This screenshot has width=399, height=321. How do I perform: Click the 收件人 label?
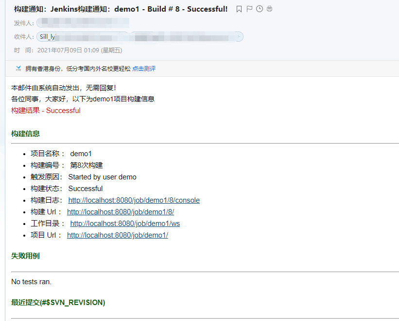[x=24, y=37]
